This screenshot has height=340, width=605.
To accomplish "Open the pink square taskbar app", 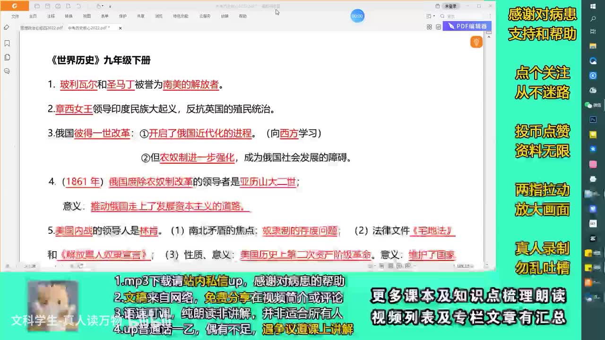I will coord(593,164).
